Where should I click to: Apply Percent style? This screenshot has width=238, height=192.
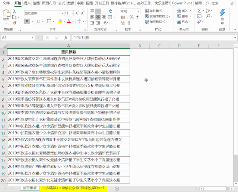point(131,17)
